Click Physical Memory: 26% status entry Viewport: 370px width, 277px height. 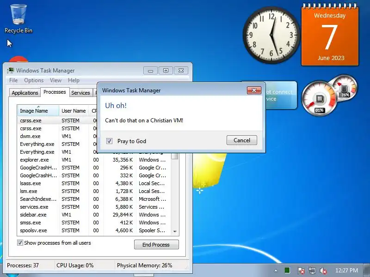(144, 265)
